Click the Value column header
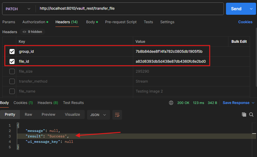Screen dimensions: 257x157 pyautogui.click(x=180, y=42)
